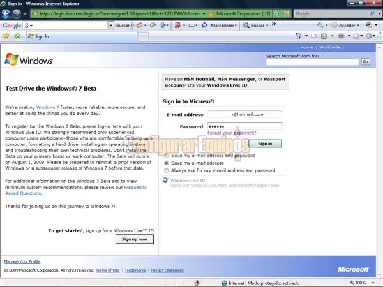Image resolution: width=383 pixels, height=287 pixels.
Task: Stop loading with the red X icon
Action: tap(287, 13)
